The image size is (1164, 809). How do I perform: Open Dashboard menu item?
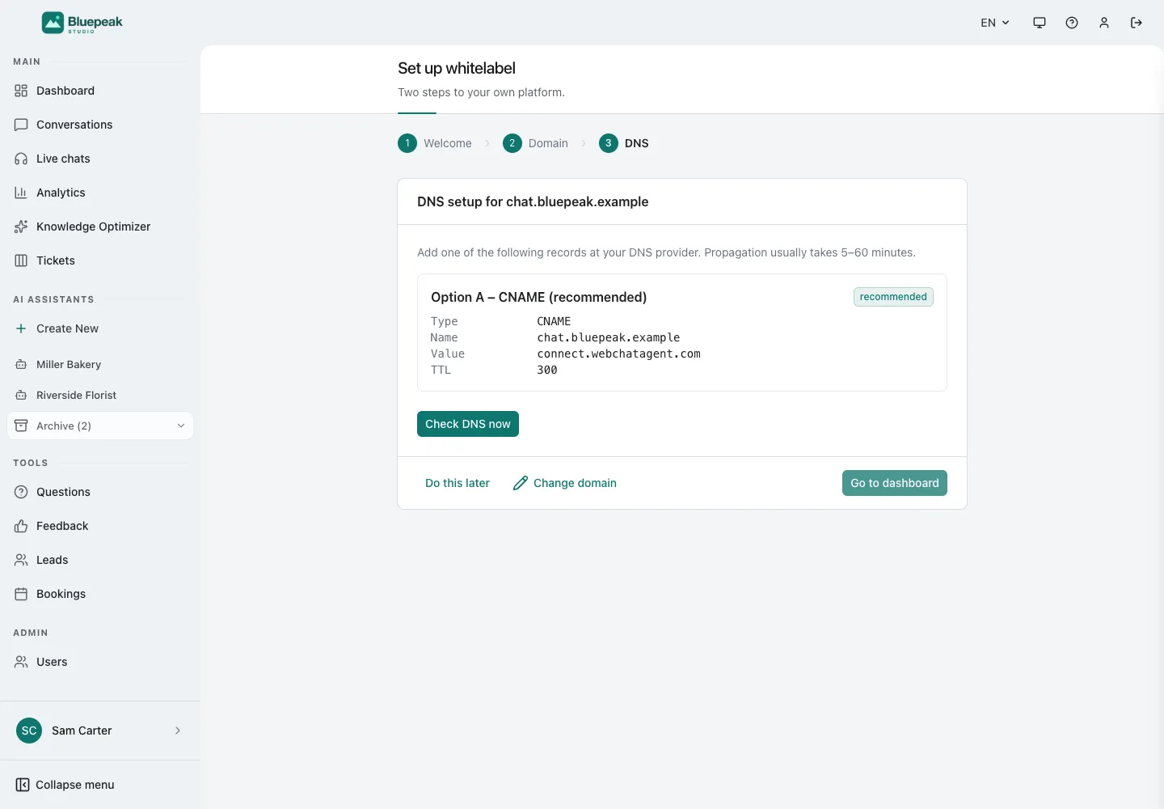click(x=100, y=91)
